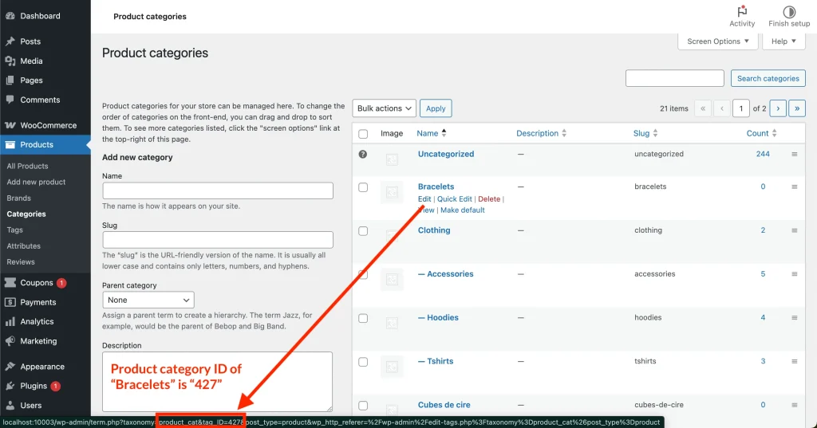The image size is (817, 428).
Task: Open the Dashboard sidebar icon
Action: (10, 16)
